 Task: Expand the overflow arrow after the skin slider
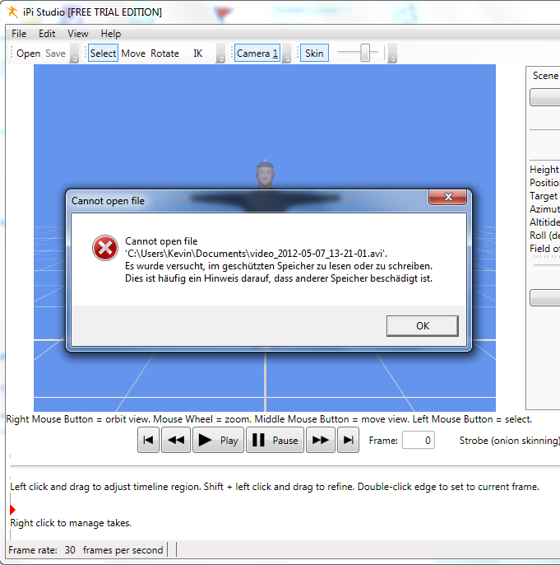pos(393,54)
